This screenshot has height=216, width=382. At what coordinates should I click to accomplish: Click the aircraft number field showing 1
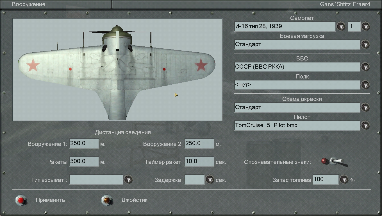[354, 26]
